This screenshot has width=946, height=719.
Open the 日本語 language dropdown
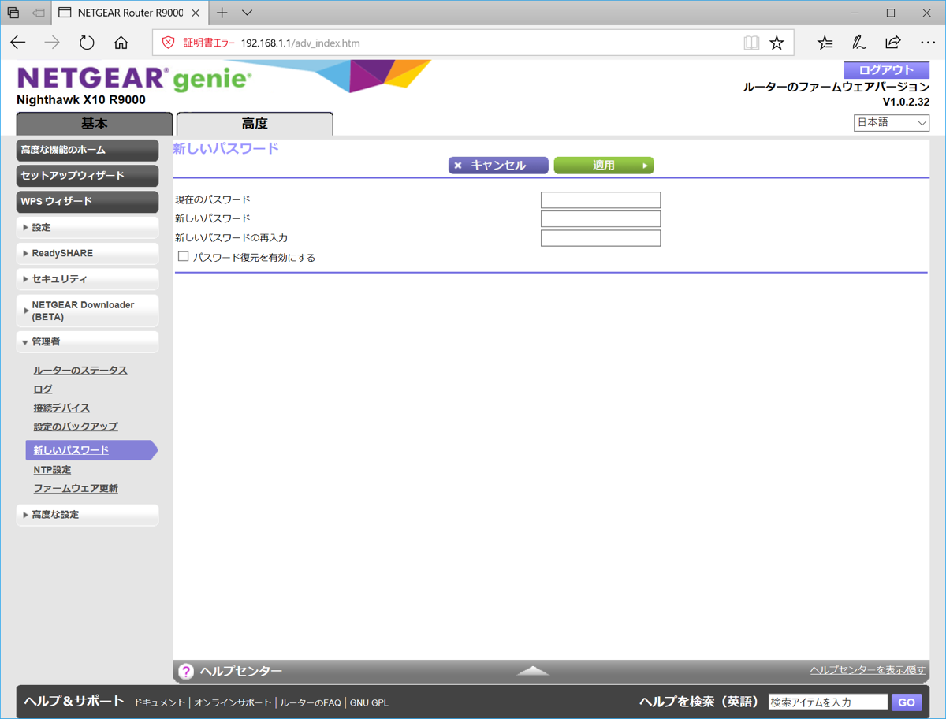[x=891, y=123]
